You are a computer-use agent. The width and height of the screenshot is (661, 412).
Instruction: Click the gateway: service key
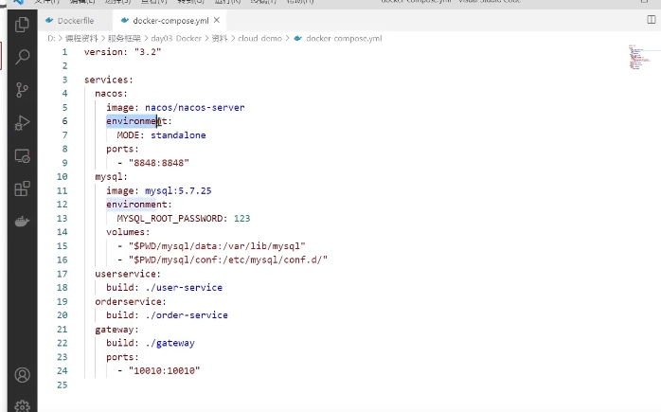[x=116, y=329]
